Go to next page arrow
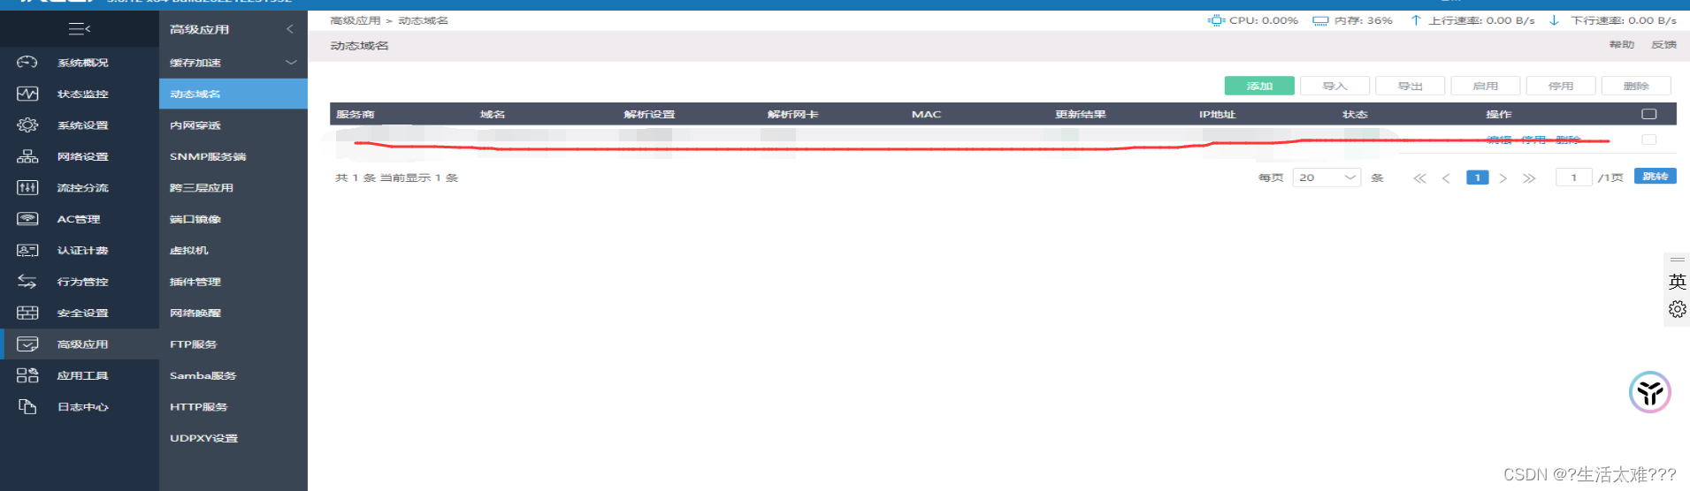This screenshot has width=1690, height=491. click(x=1503, y=178)
